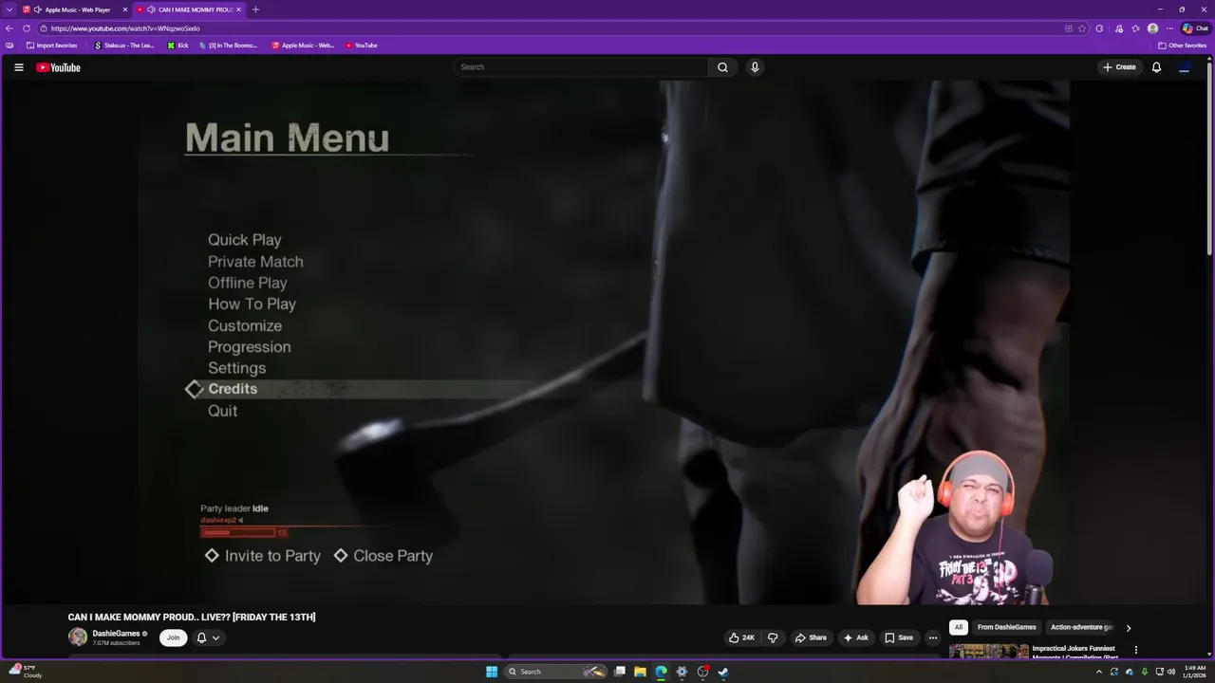Click the YouTube logo

tap(58, 67)
